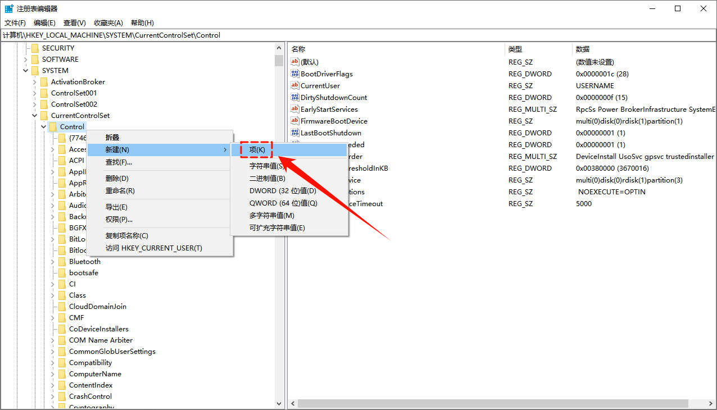Select the FirmwareBootDevice string icon
This screenshot has height=410, width=717.
(295, 121)
